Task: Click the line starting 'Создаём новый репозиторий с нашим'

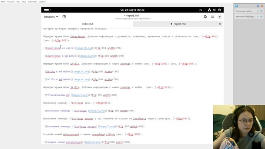Action: coord(93,134)
